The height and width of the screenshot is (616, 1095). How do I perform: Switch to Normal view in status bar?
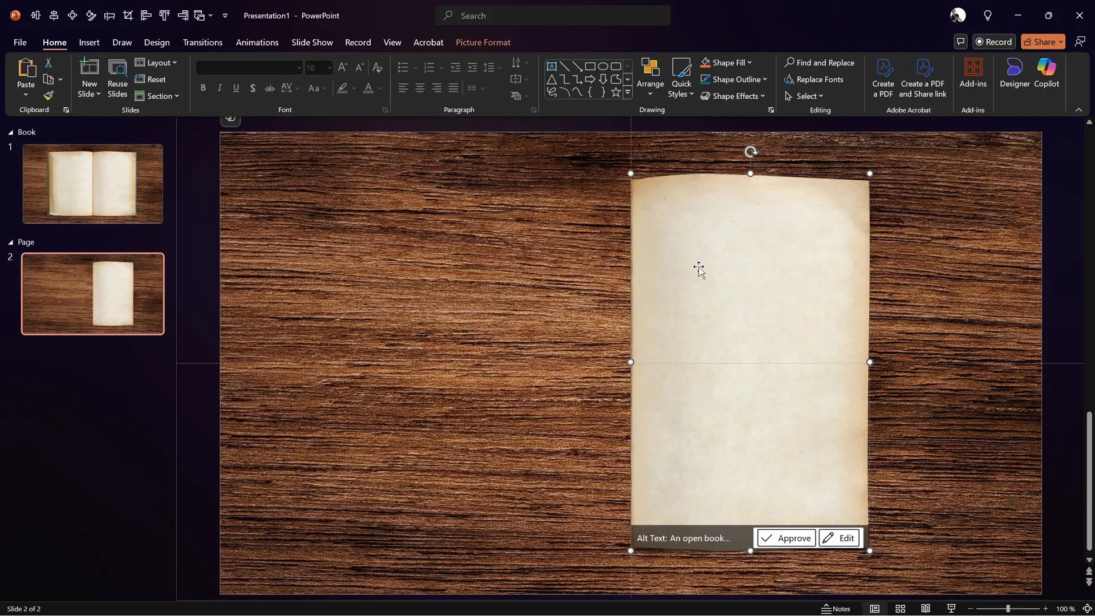pyautogui.click(x=875, y=609)
